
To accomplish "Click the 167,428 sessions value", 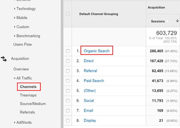I will (x=156, y=61).
